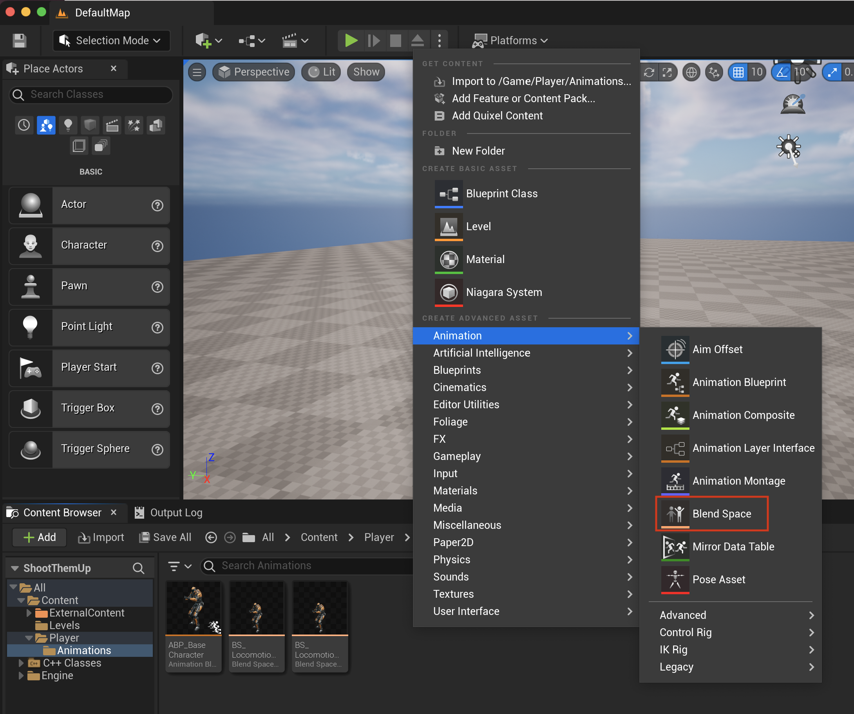Viewport: 854px width, 714px height.
Task: Change grid snap value 10
Action: coord(757,72)
